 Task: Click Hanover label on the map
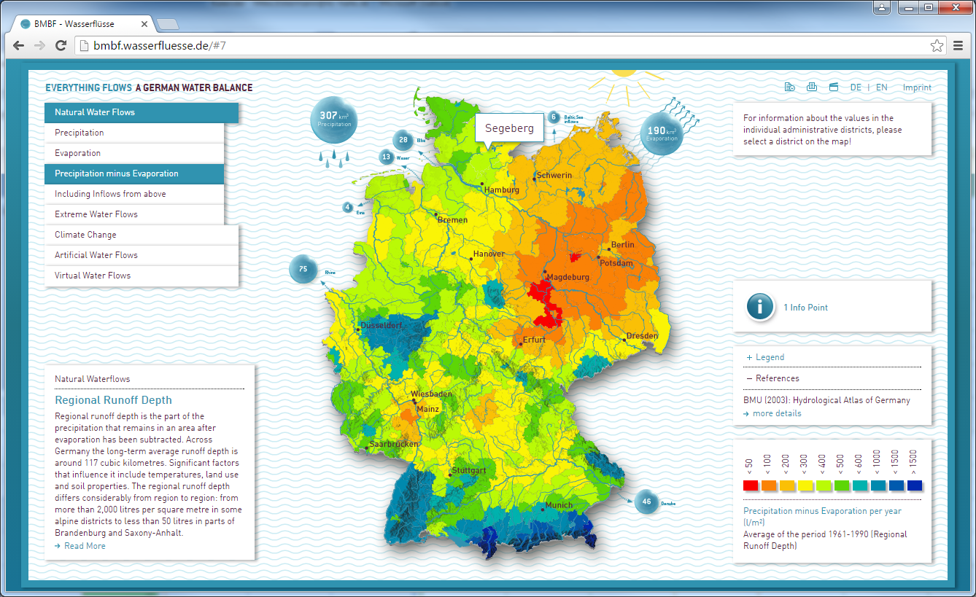pyautogui.click(x=488, y=254)
